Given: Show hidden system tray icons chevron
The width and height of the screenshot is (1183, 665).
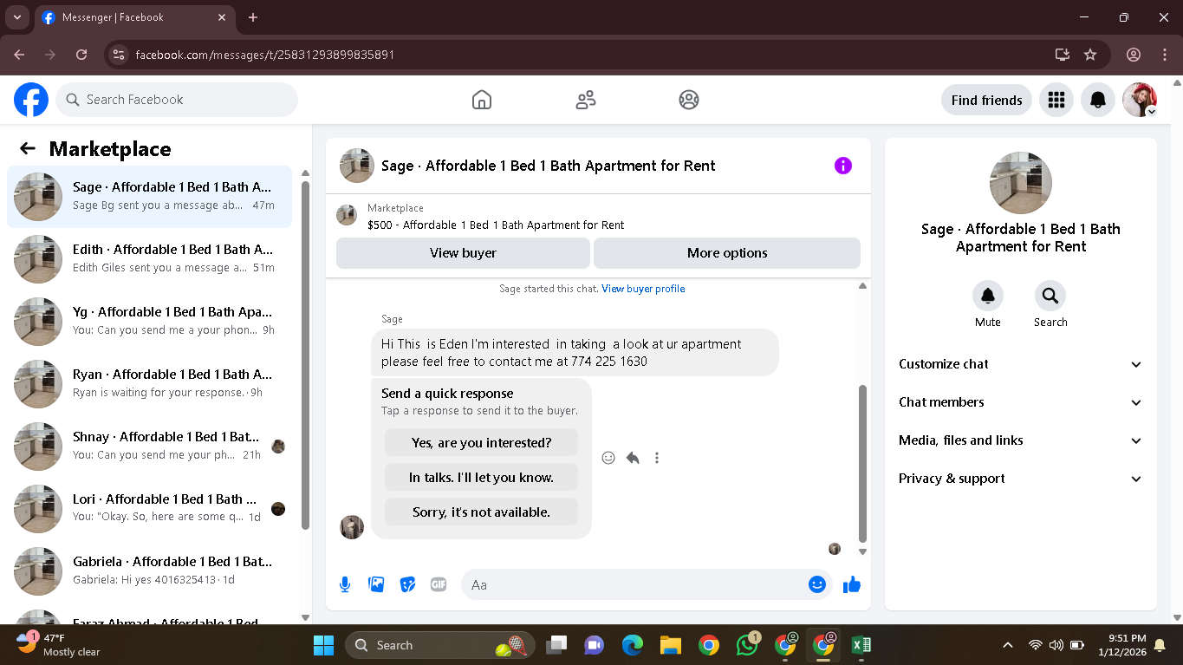Looking at the screenshot, I should (1008, 645).
